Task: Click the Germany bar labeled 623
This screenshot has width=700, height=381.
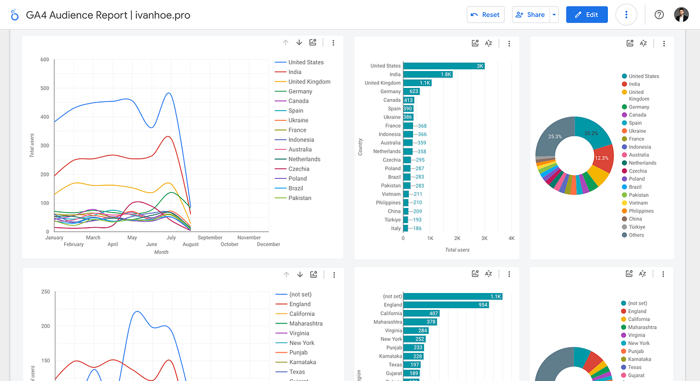Action: coord(411,91)
